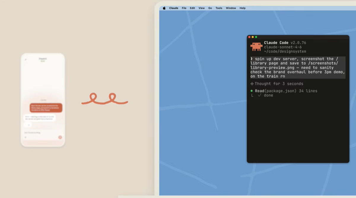
Task: Open the View menu
Action: coord(201,8)
